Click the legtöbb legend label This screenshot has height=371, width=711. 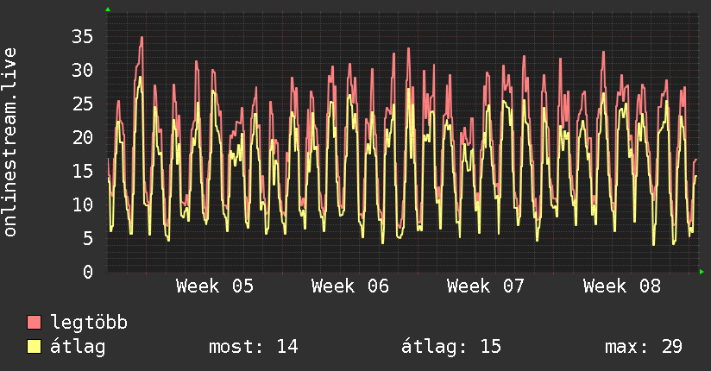click(x=89, y=323)
